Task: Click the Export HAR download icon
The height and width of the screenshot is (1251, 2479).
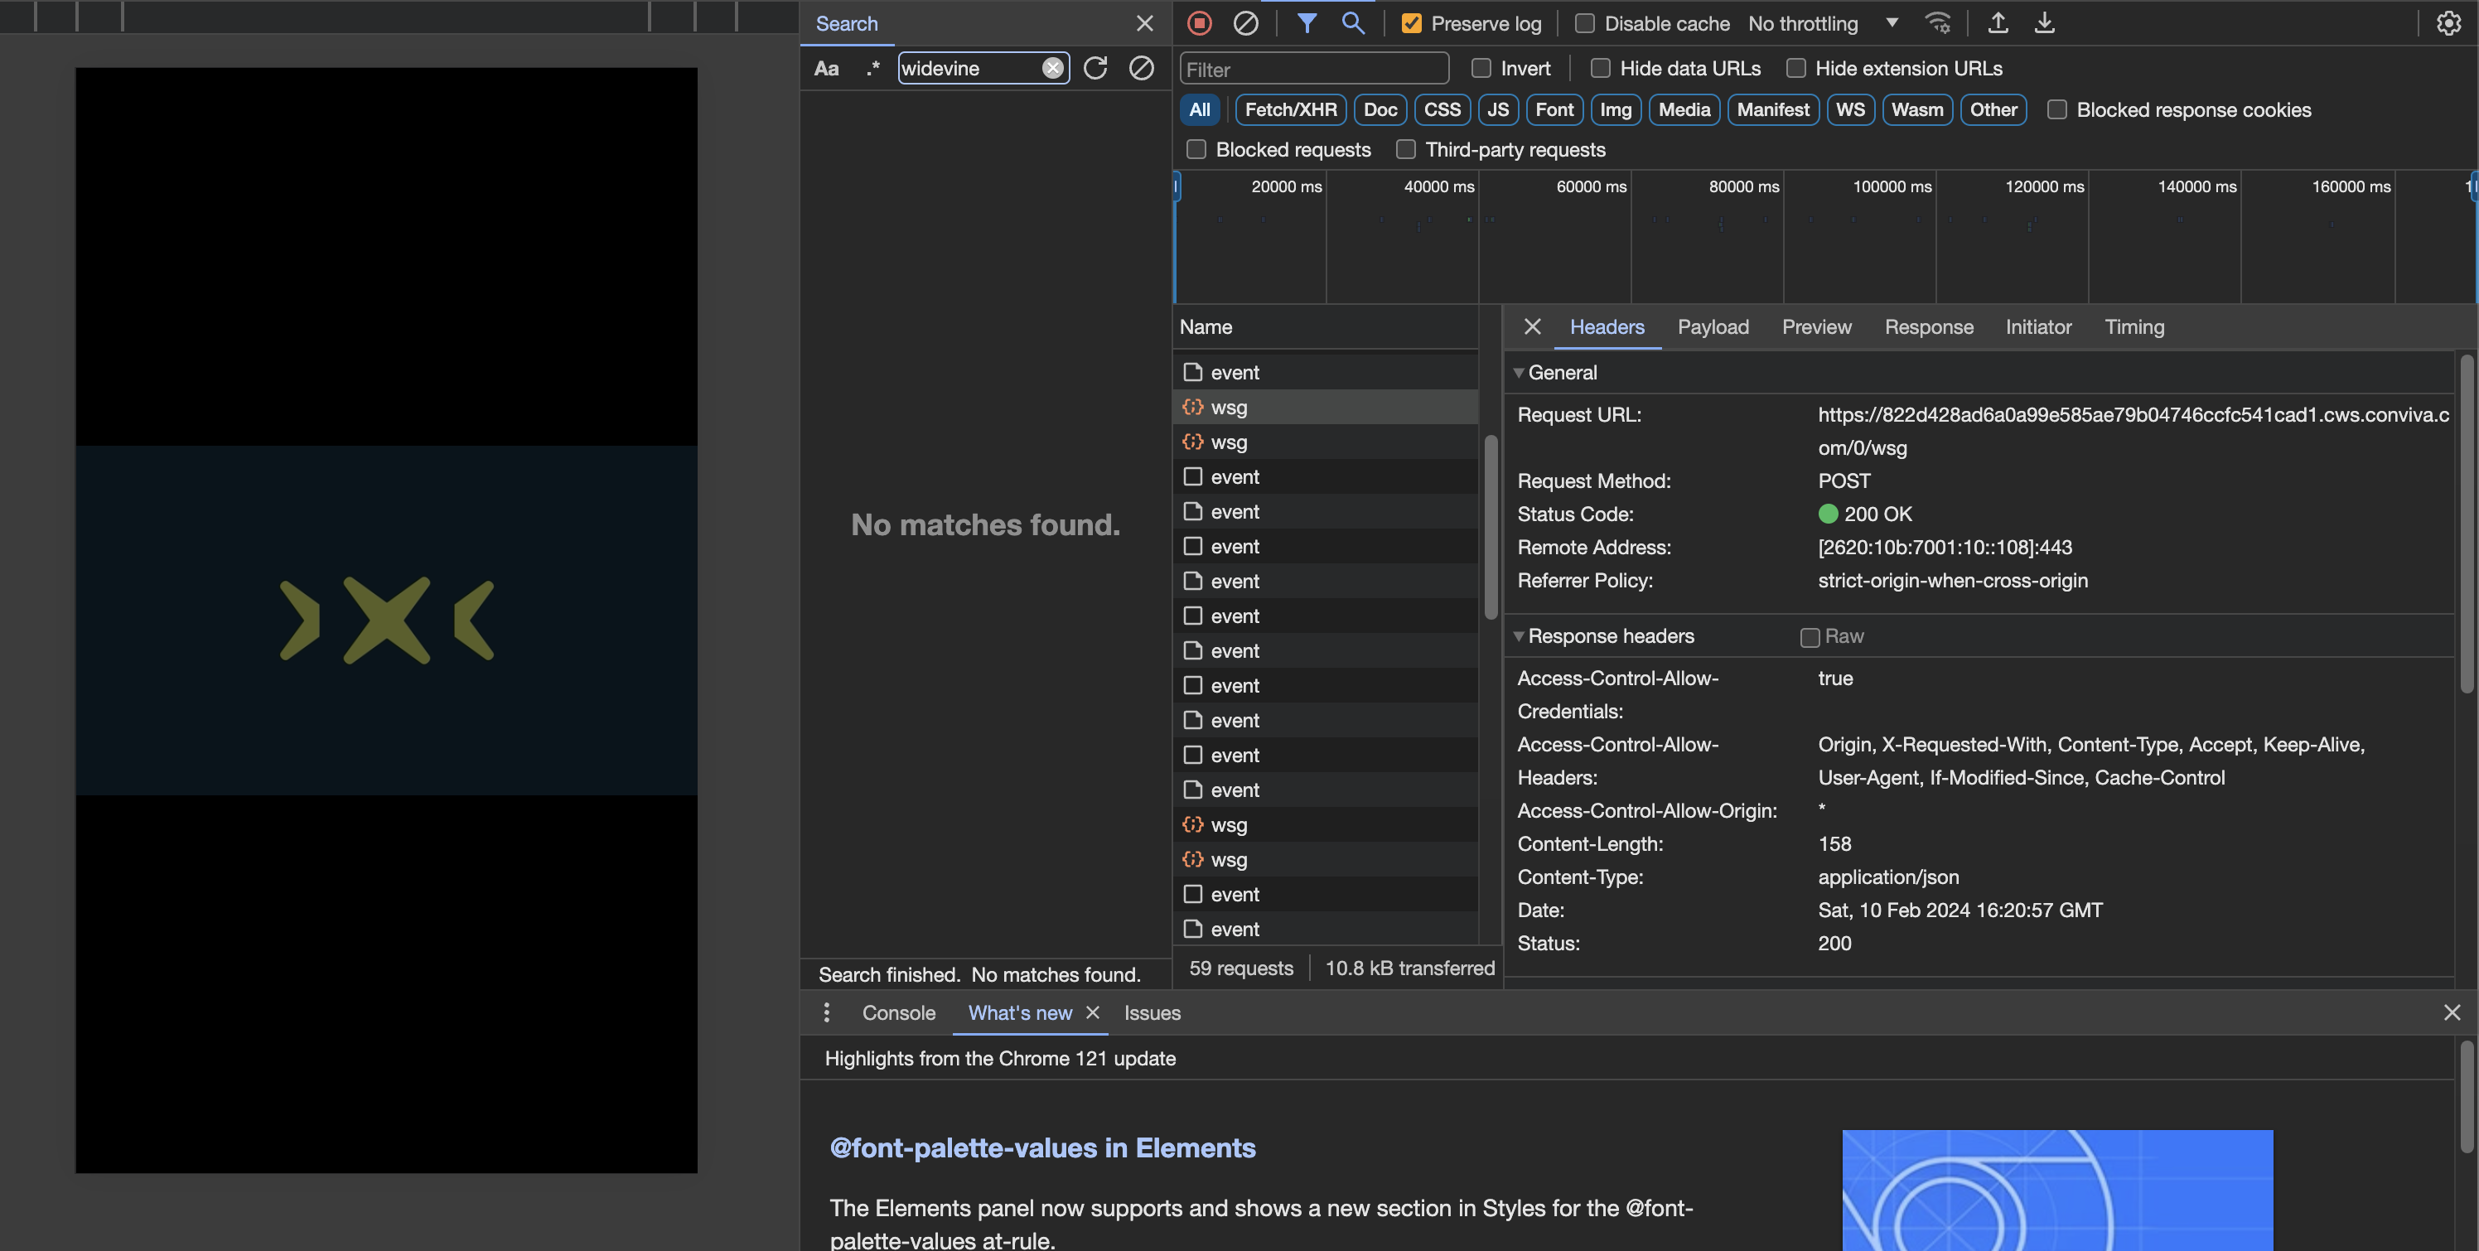Action: click(2044, 23)
